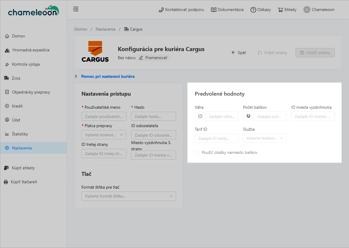
Task: Open Hromadná expedícia in the sidebar
Action: click(31, 50)
